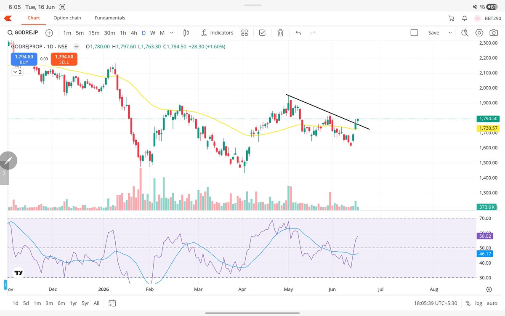Add a compare symbol with plus icon

(49, 33)
